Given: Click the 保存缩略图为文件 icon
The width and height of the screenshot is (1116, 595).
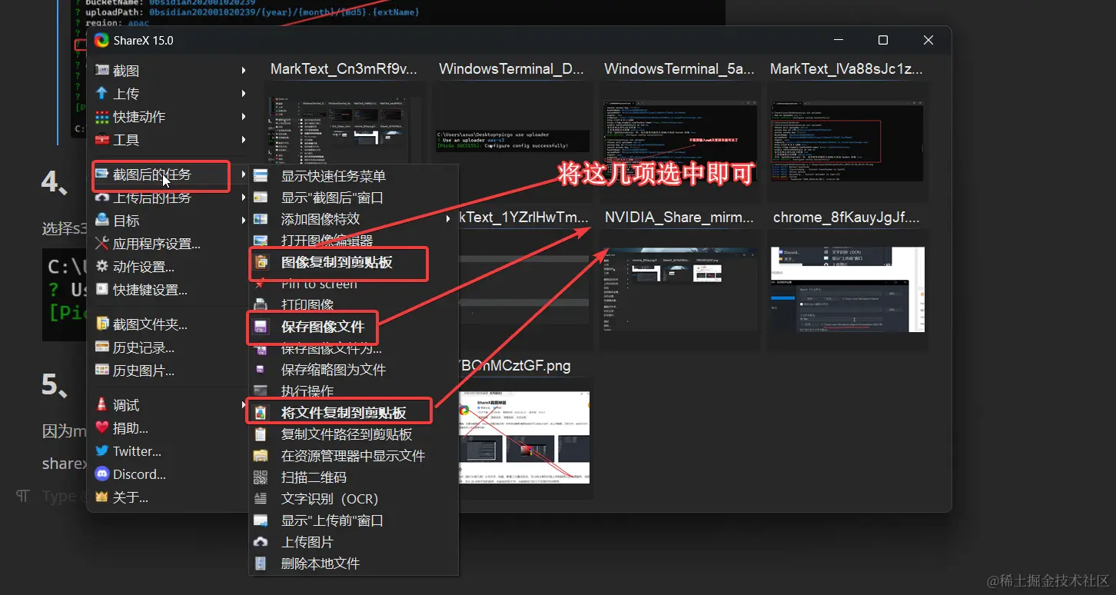Looking at the screenshot, I should (261, 370).
